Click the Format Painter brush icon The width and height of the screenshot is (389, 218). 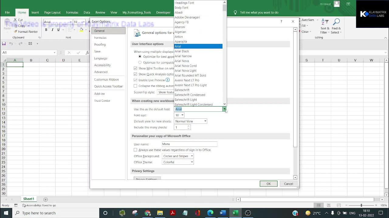pyautogui.click(x=15, y=31)
